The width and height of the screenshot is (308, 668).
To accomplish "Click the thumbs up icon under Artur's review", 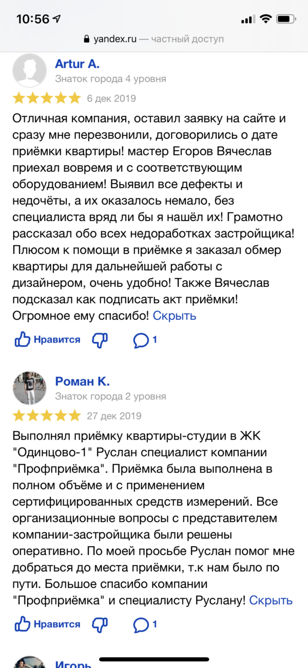I will (x=22, y=339).
